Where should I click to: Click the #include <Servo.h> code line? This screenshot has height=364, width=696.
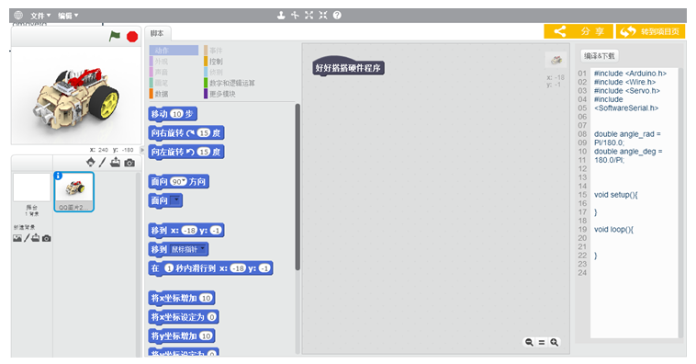[x=627, y=91]
